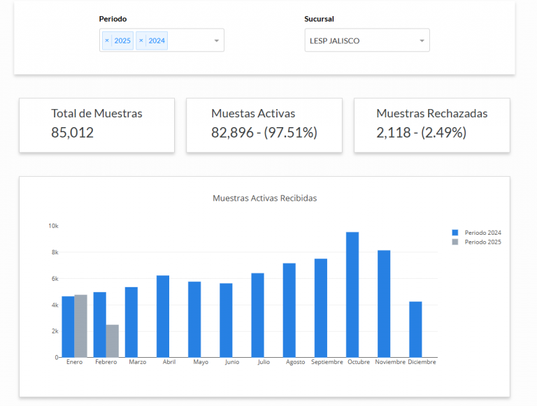537x406 pixels.
Task: Click the blue Periodo 2024 legend swatch
Action: (x=455, y=233)
